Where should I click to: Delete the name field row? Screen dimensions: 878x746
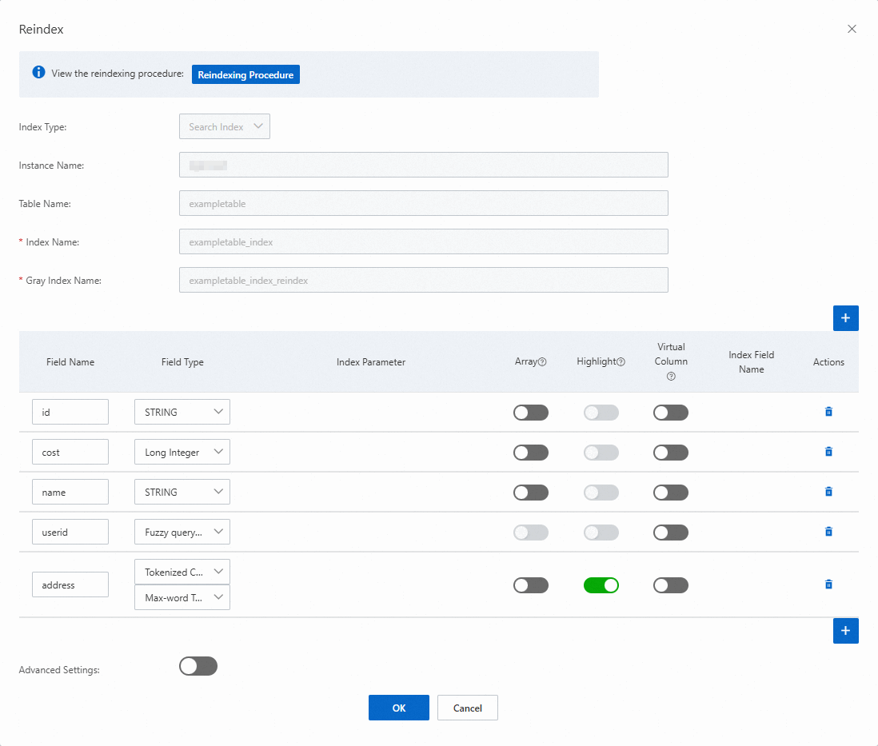pos(828,492)
